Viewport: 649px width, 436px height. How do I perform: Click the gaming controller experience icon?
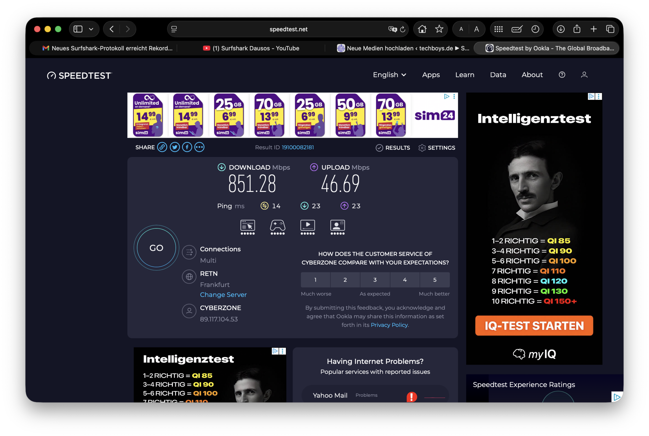pyautogui.click(x=278, y=227)
